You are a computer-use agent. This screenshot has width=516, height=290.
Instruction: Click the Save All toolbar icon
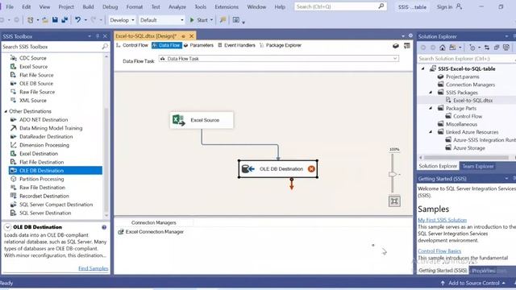[64, 20]
